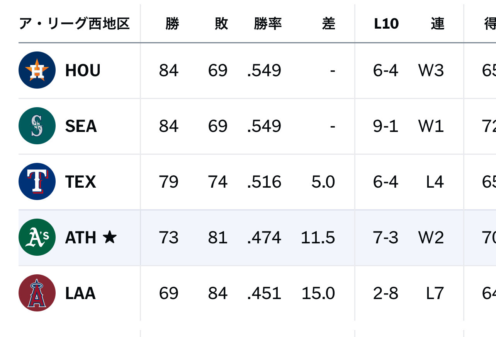
Task: Sort by the 勝率 column header
Action: pos(267,24)
